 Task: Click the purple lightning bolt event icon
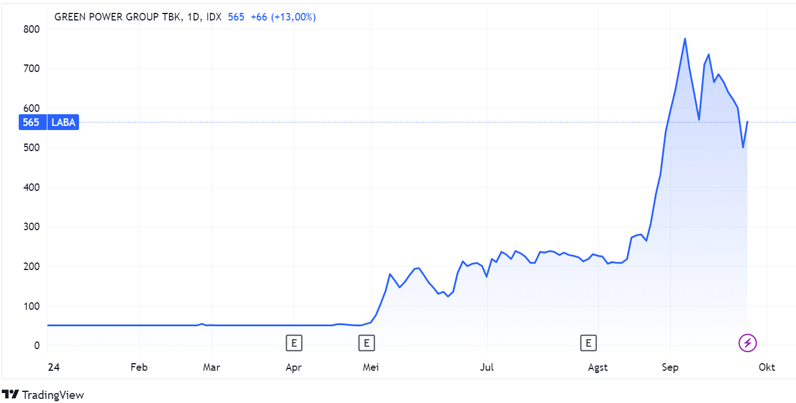[747, 343]
